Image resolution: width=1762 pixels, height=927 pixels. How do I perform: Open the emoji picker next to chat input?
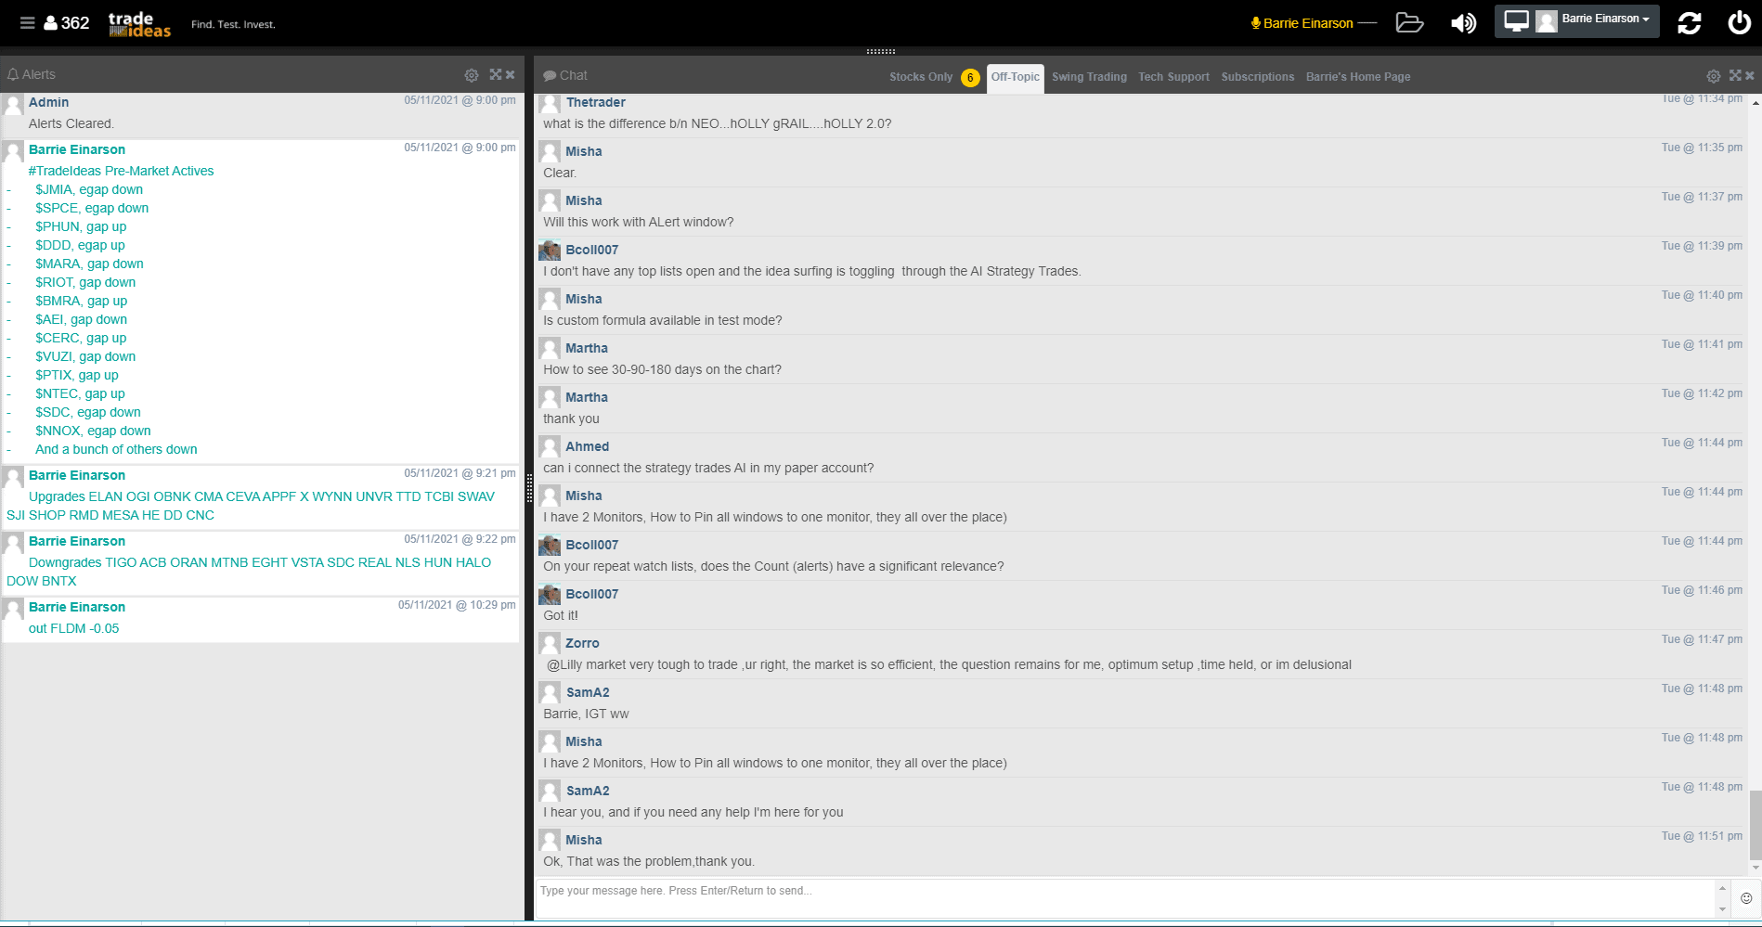point(1747,897)
